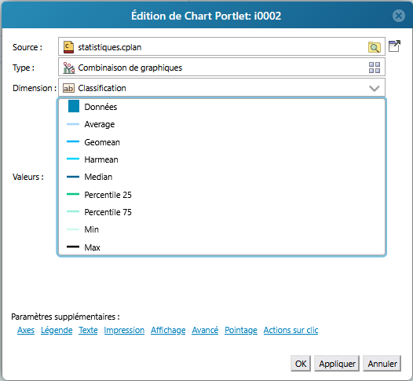Open the Actions sur clic link
The image size is (413, 381).
tap(291, 330)
